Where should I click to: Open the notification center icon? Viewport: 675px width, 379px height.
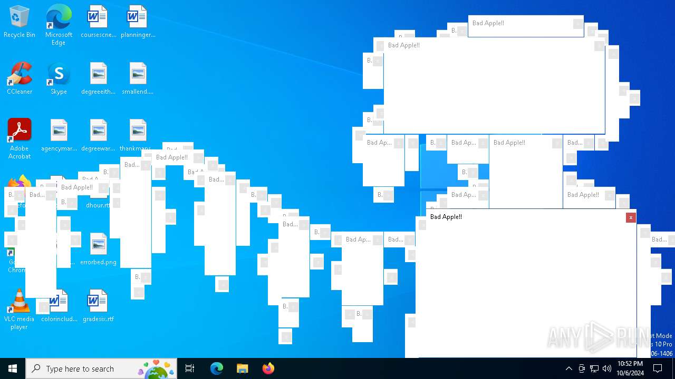pyautogui.click(x=658, y=368)
